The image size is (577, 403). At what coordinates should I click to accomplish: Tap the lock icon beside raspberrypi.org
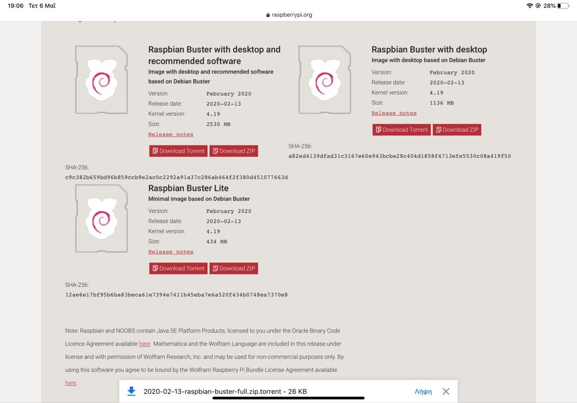click(268, 15)
